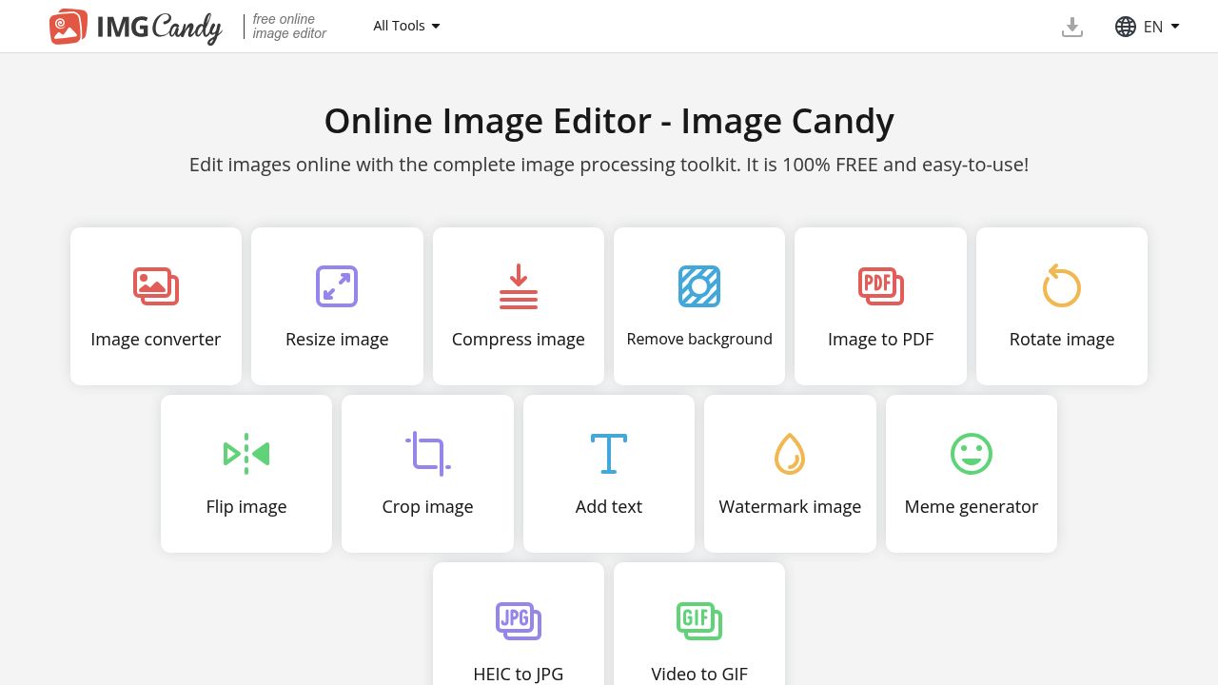The height and width of the screenshot is (685, 1218).
Task: Click the IMG Candy brand name
Action: tap(159, 28)
